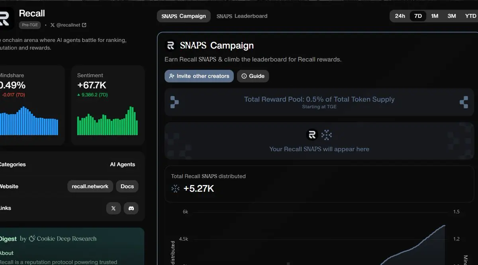Click the +5.27K distributed value
This screenshot has height=265, width=478.
click(x=199, y=188)
